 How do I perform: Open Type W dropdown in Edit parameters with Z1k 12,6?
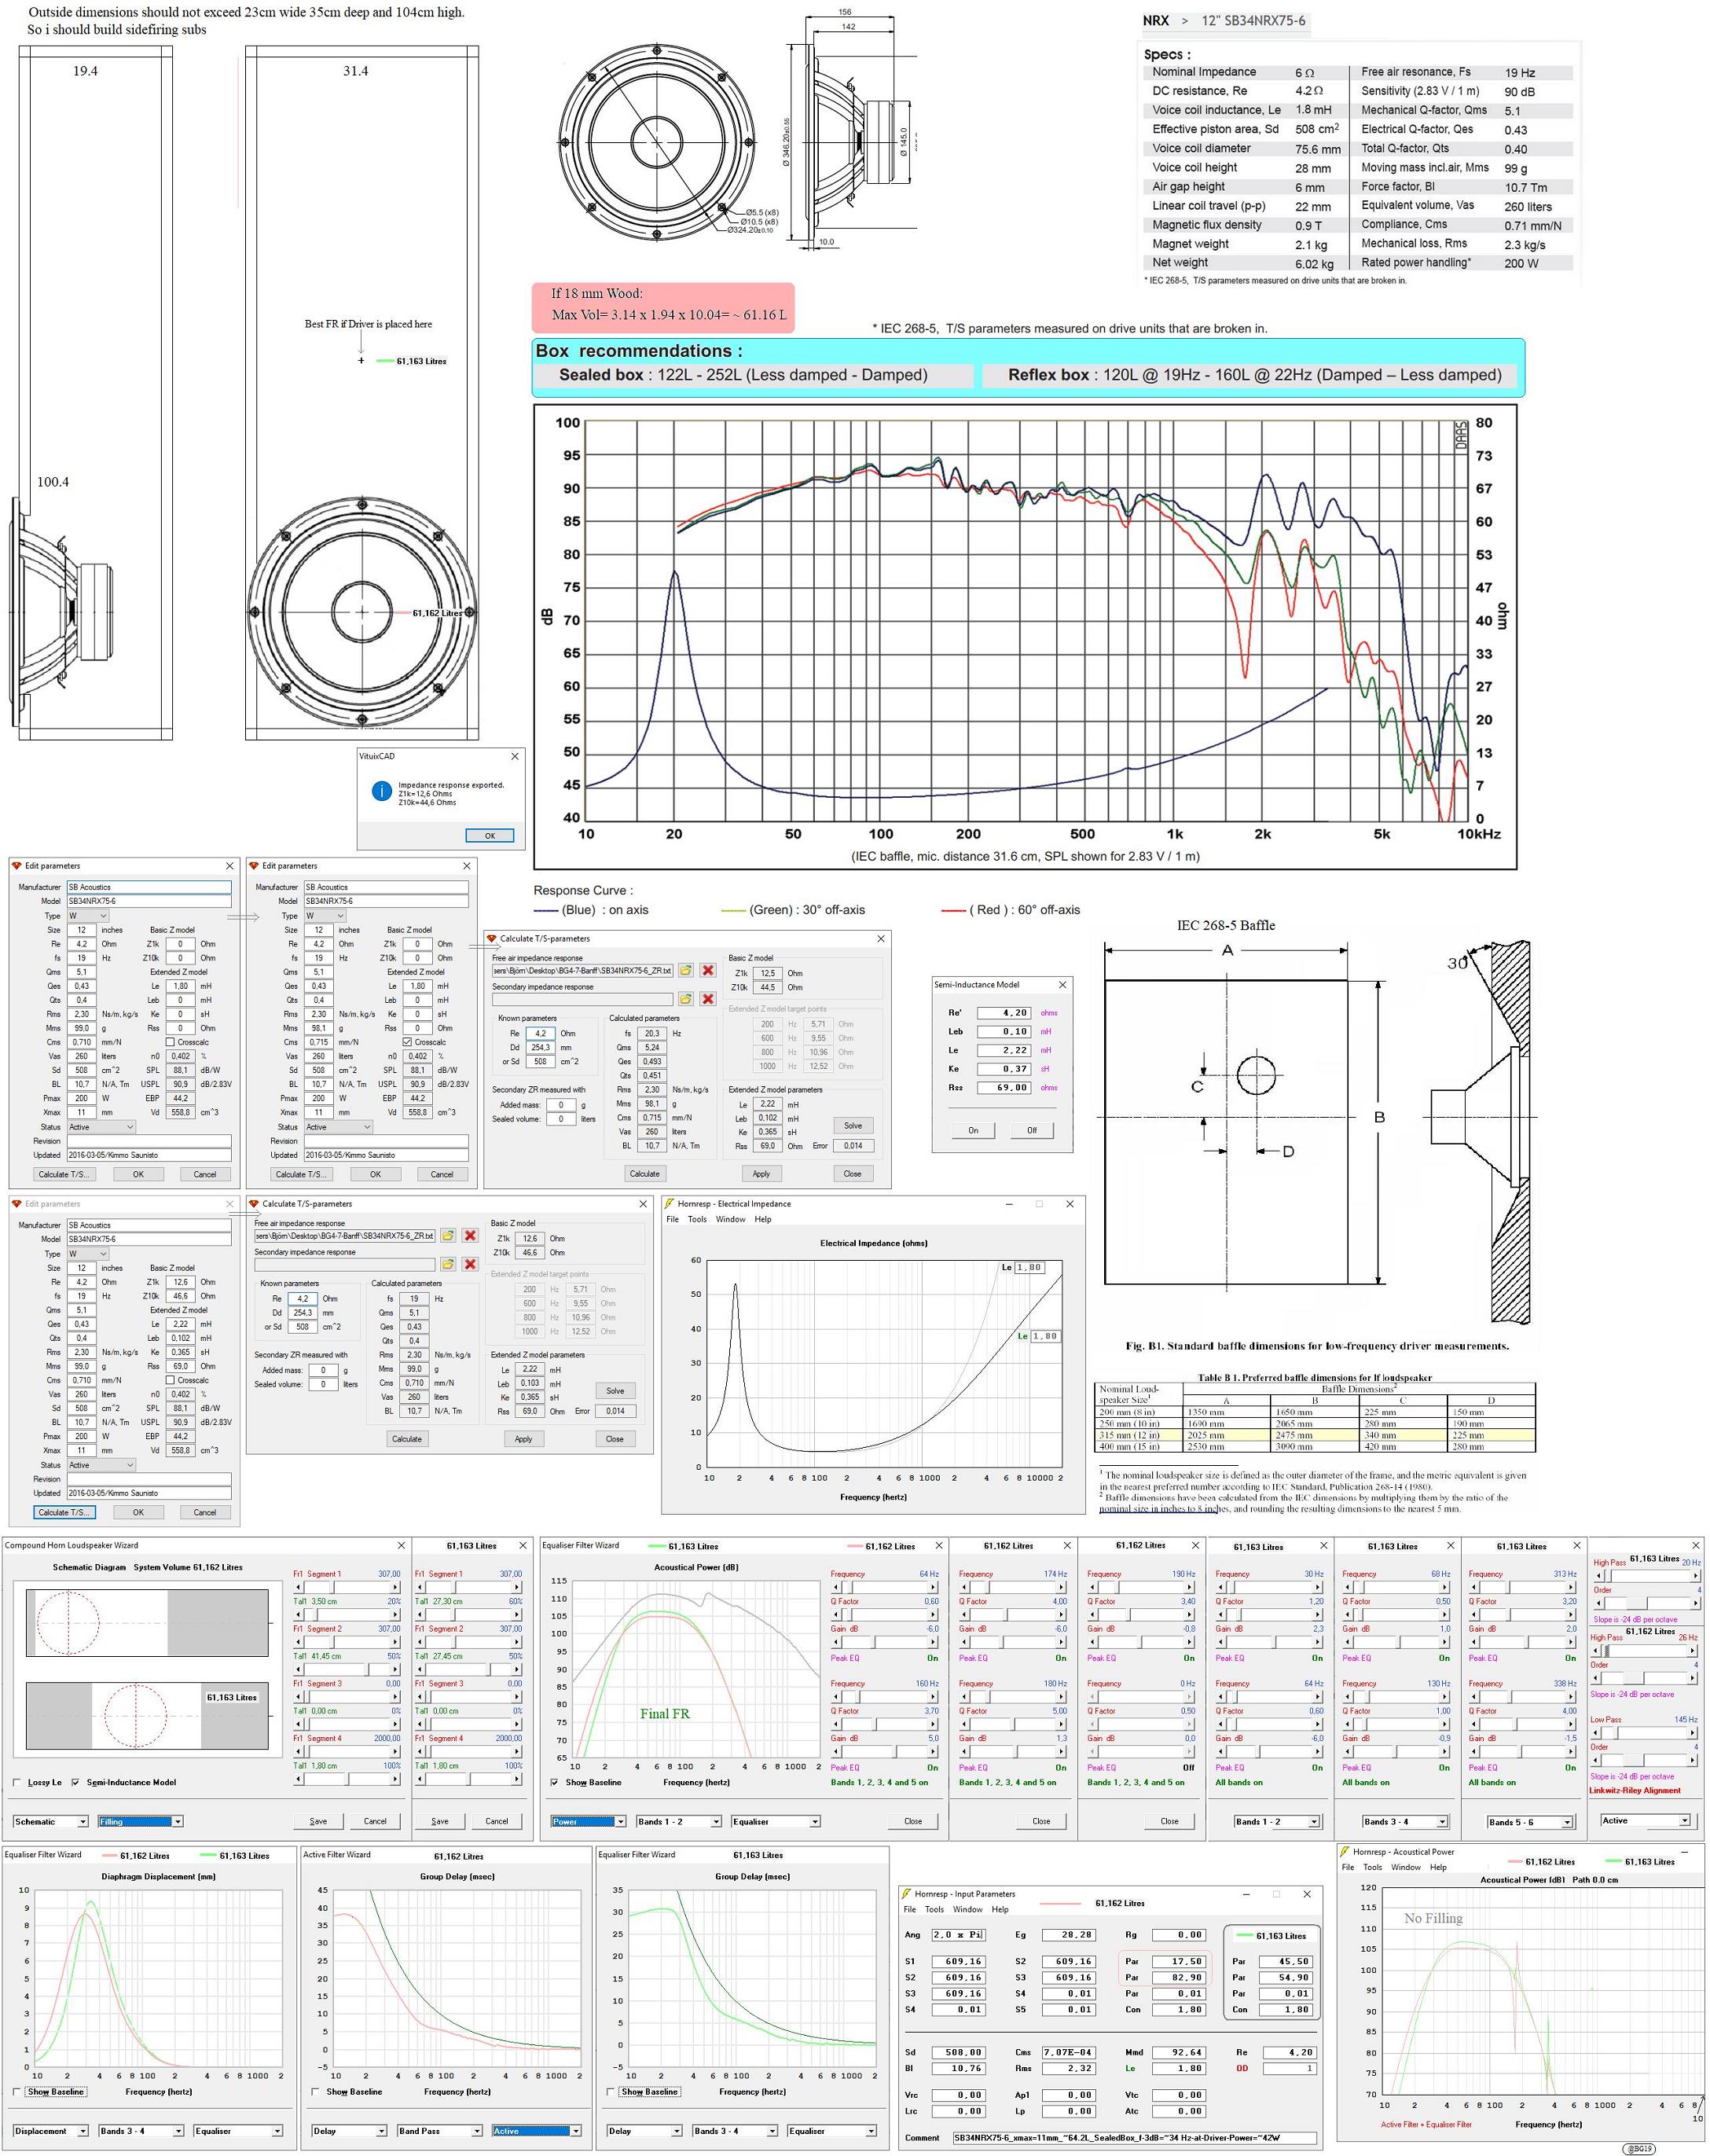pyautogui.click(x=87, y=1253)
